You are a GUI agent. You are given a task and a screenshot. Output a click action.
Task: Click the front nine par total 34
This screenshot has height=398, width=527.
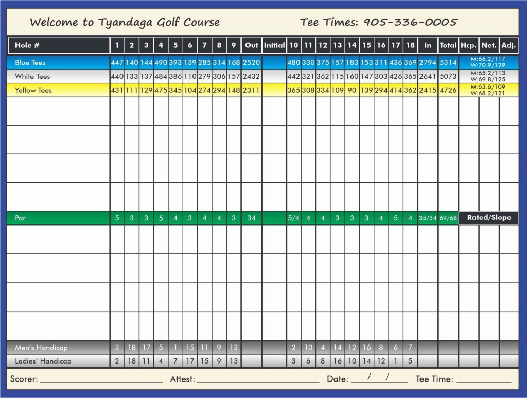tap(251, 218)
